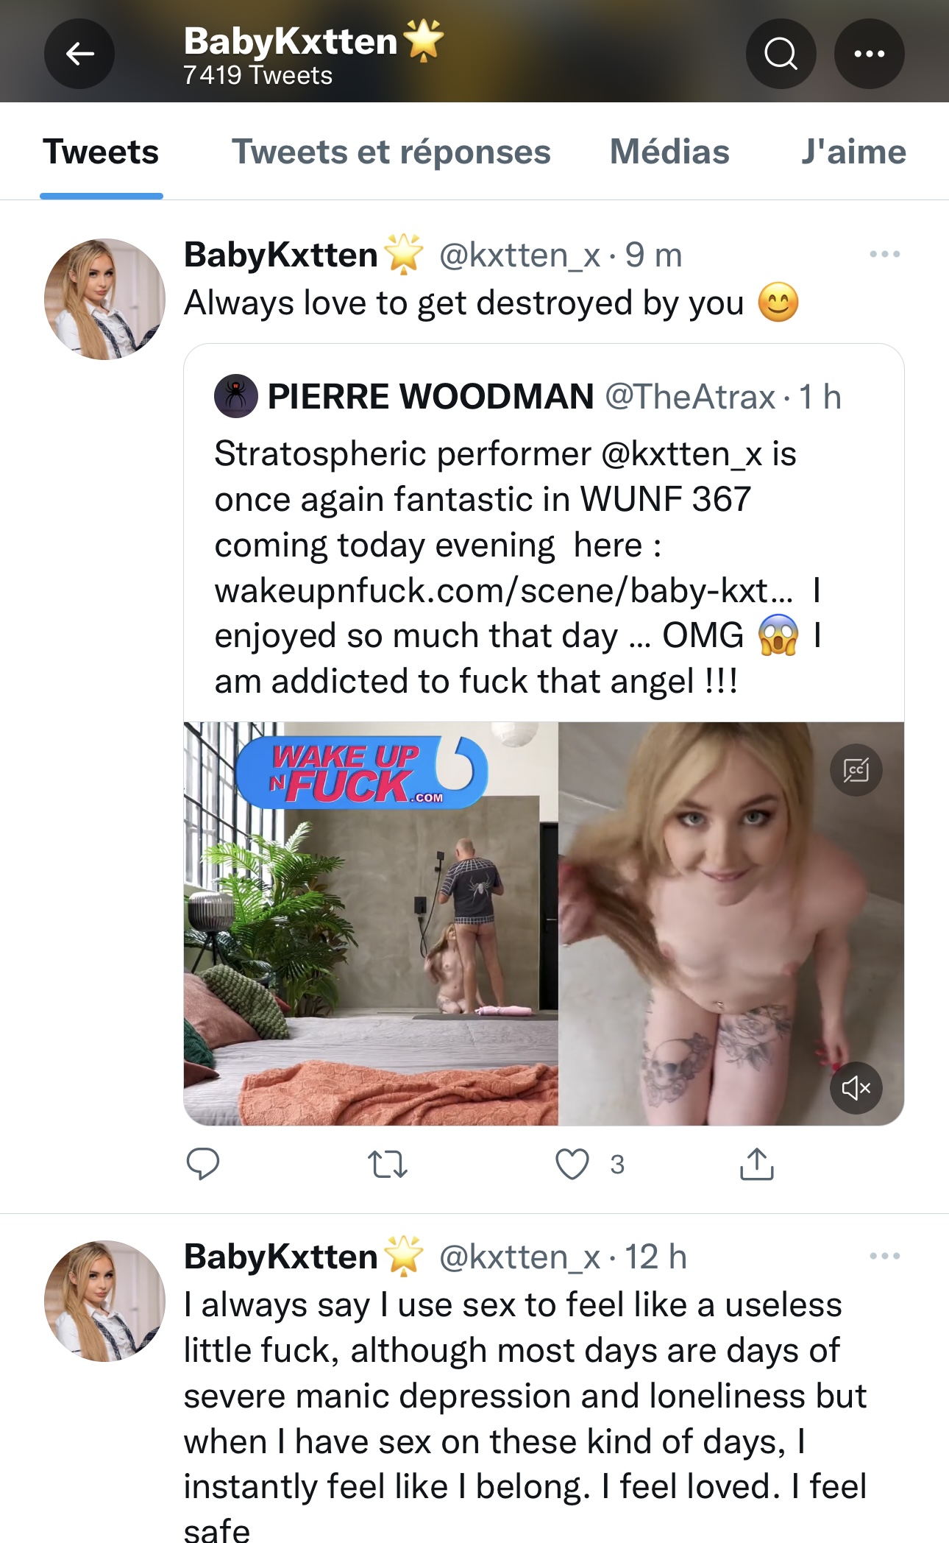
Task: Reply to the 9 m tweet
Action: [x=202, y=1164]
